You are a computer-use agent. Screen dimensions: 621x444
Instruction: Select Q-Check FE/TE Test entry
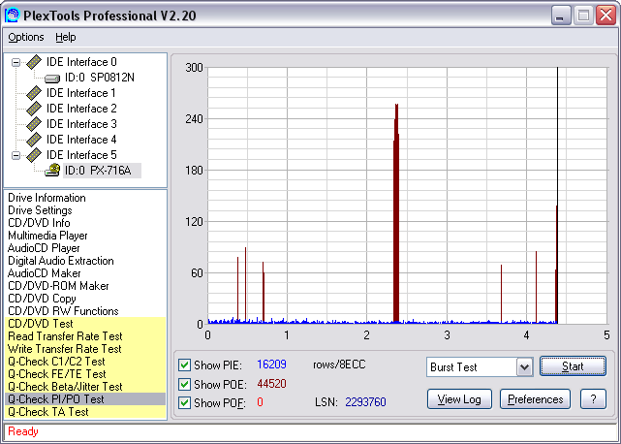[x=85, y=374]
